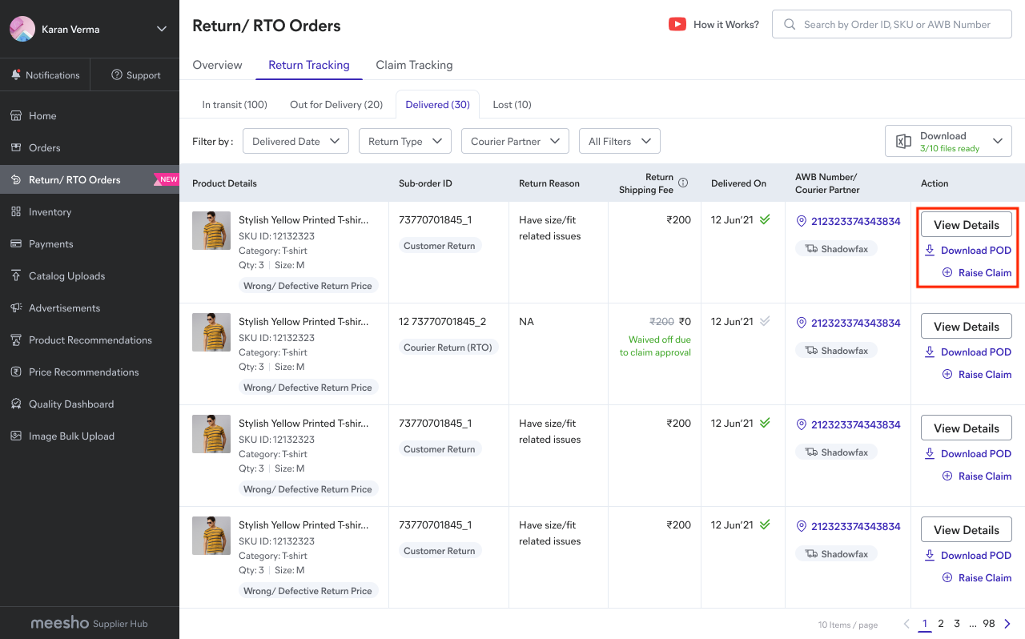Open Support help icon in sidebar
This screenshot has height=639, width=1025.
click(x=117, y=75)
